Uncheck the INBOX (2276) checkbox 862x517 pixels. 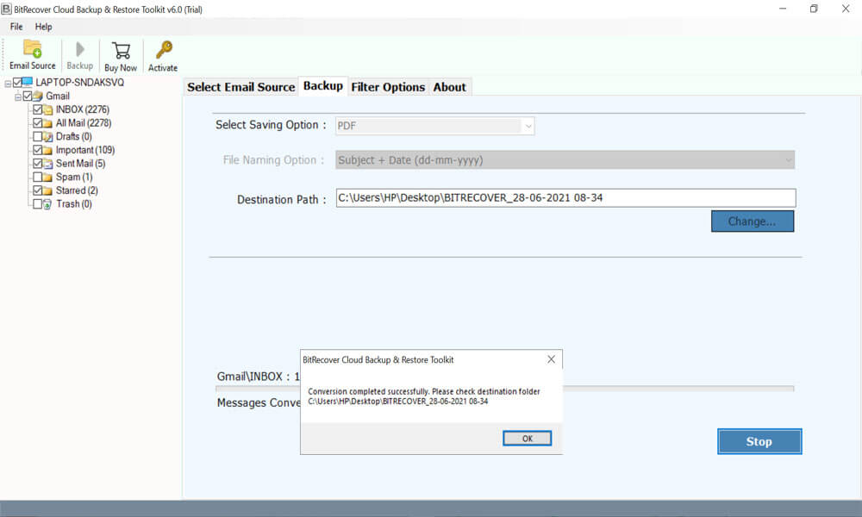(x=37, y=110)
